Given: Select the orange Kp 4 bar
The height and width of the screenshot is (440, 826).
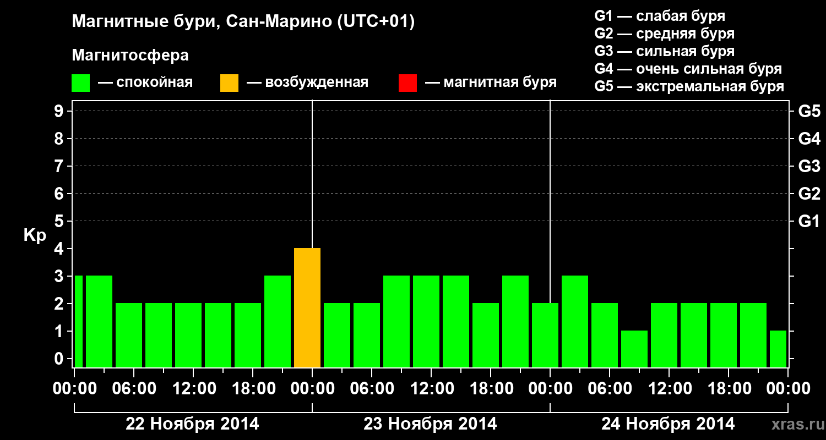Looking at the screenshot, I should tap(307, 307).
